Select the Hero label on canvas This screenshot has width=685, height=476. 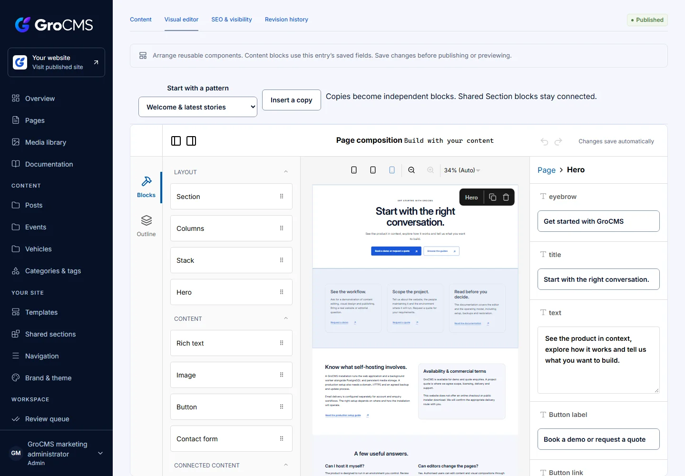coord(471,197)
